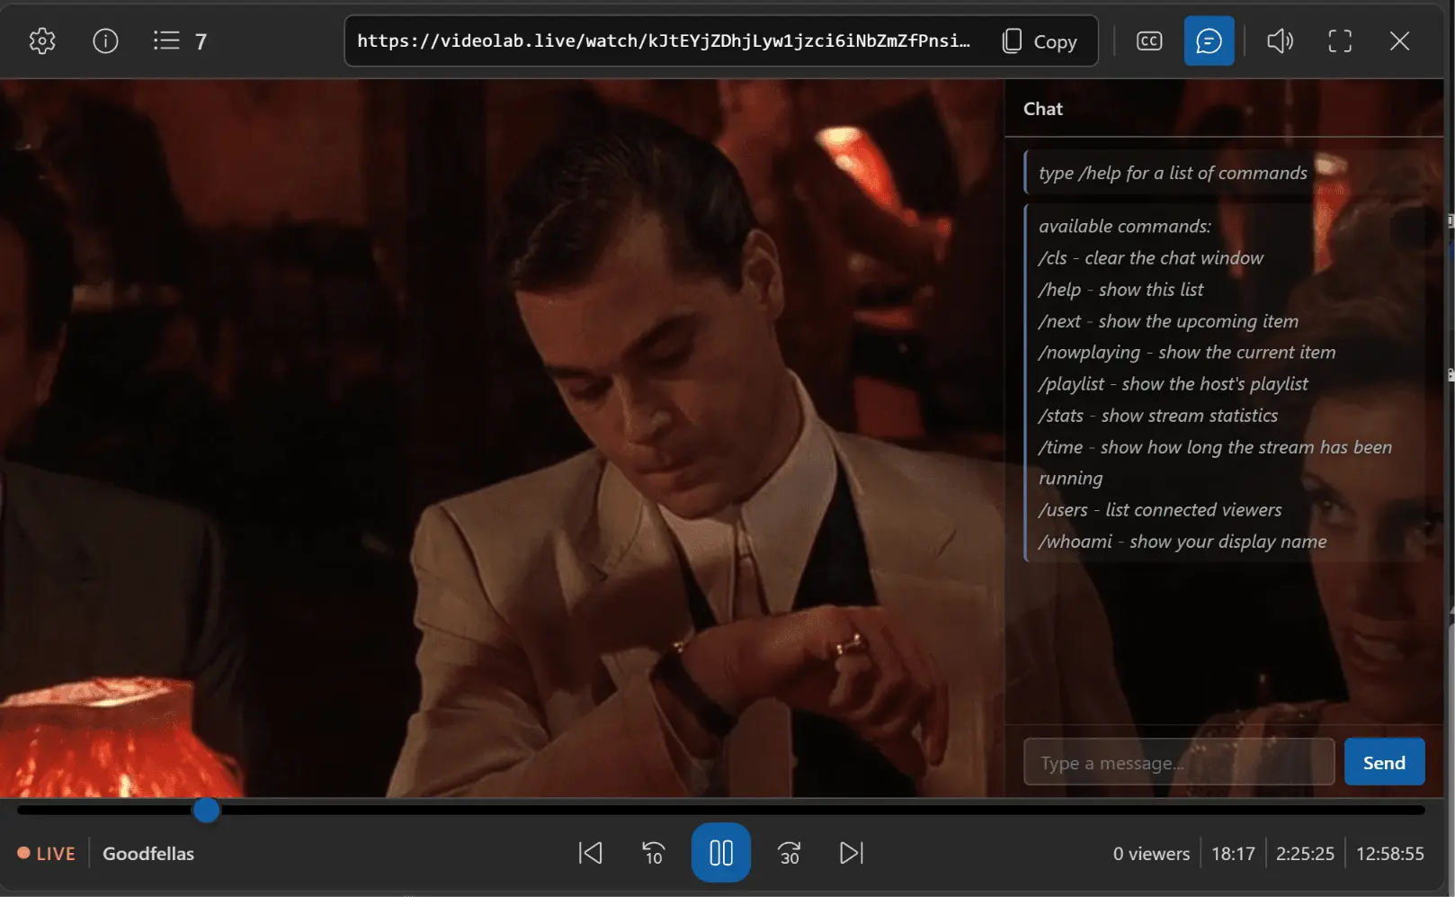Click the Chat panel header
Image resolution: width=1455 pixels, height=897 pixels.
(1043, 109)
